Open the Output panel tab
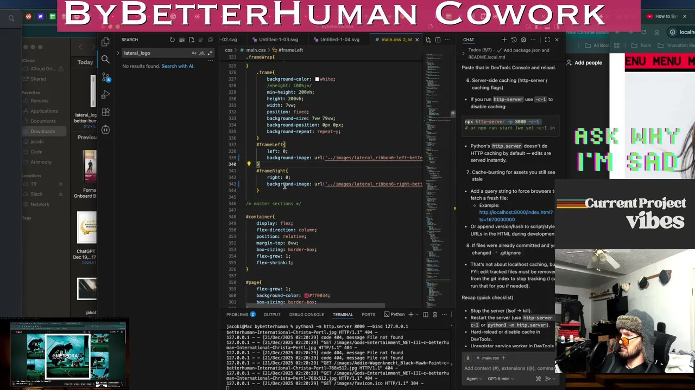 [272, 315]
